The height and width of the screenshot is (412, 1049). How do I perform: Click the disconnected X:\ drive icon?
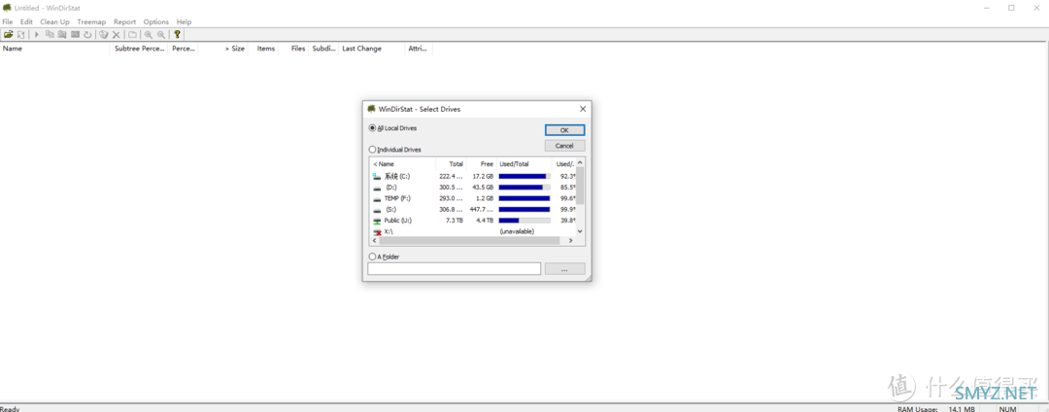377,231
